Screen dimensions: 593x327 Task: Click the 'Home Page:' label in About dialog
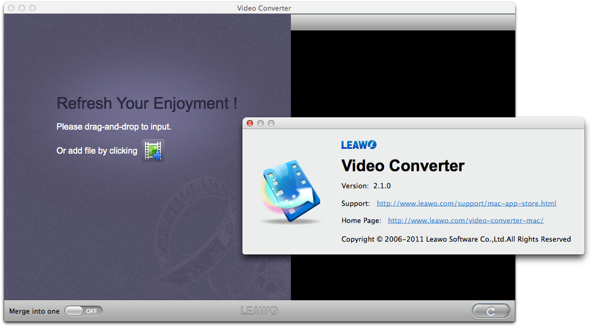361,221
